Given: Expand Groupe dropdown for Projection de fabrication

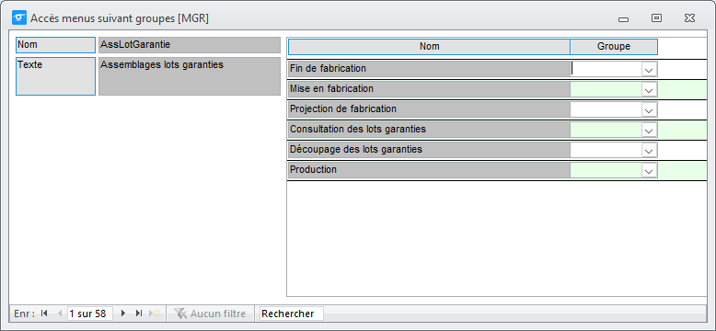Looking at the screenshot, I should click(649, 109).
